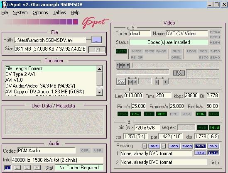Select 'File Length Correct' row in Container
This screenshot has height=173, width=228.
51,68
